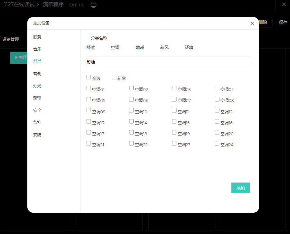Tick the 空调01 checkbox
Screen dimensions: 290x234
(89, 88)
